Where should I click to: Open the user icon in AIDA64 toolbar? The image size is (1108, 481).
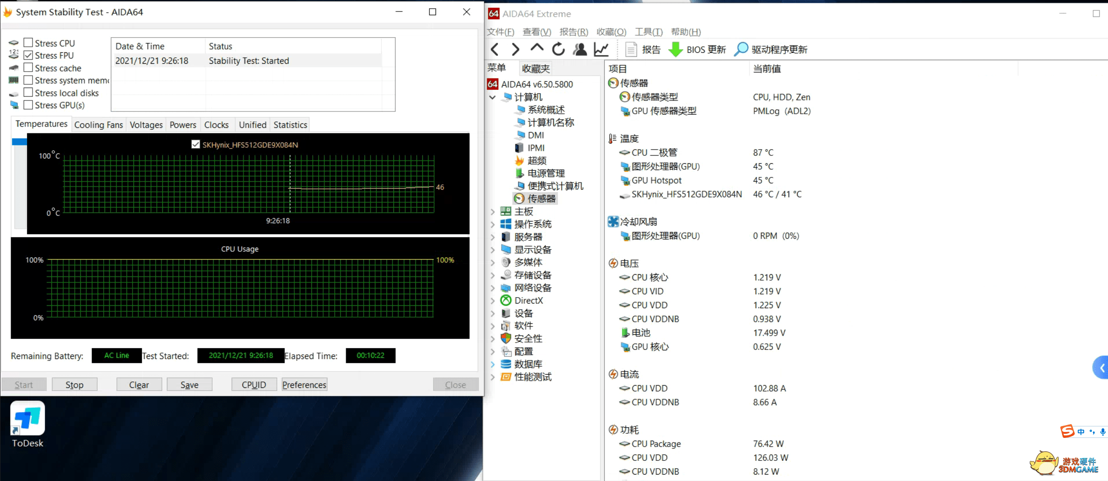(580, 49)
